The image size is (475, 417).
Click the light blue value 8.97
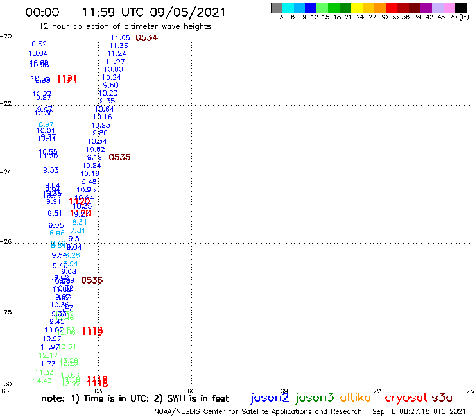point(46,124)
